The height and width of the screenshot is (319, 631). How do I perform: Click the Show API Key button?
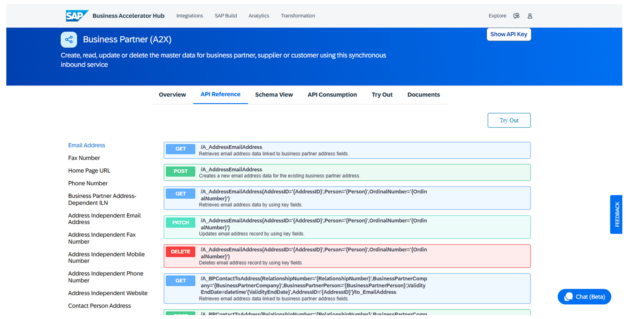point(509,34)
